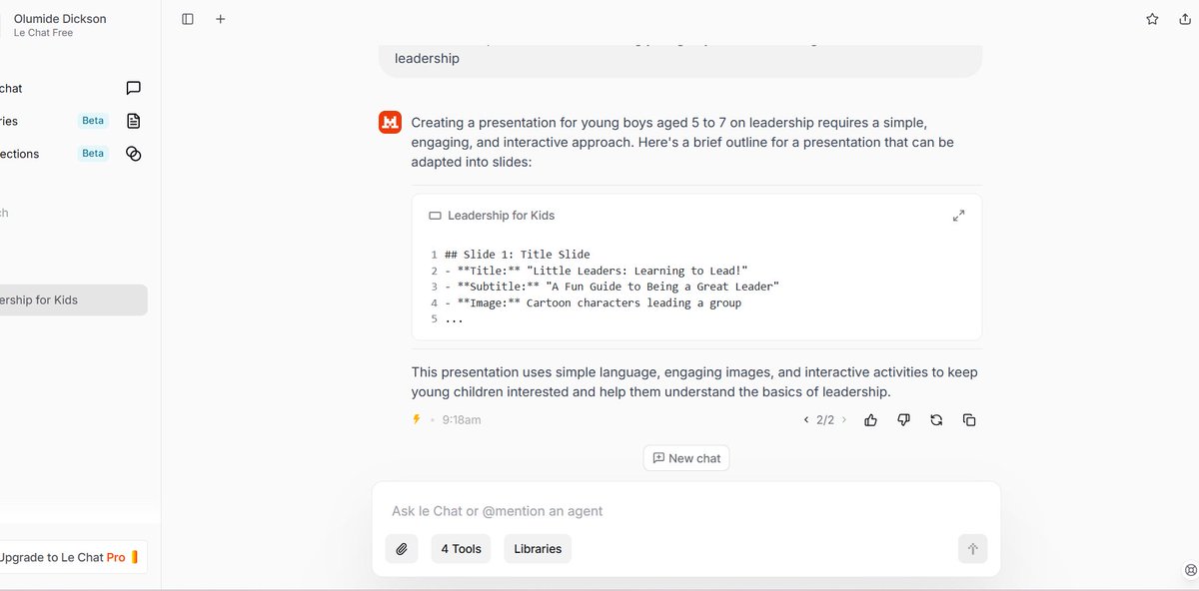Open the help face icon bottom right
Image resolution: width=1199 pixels, height=591 pixels.
click(x=1189, y=570)
